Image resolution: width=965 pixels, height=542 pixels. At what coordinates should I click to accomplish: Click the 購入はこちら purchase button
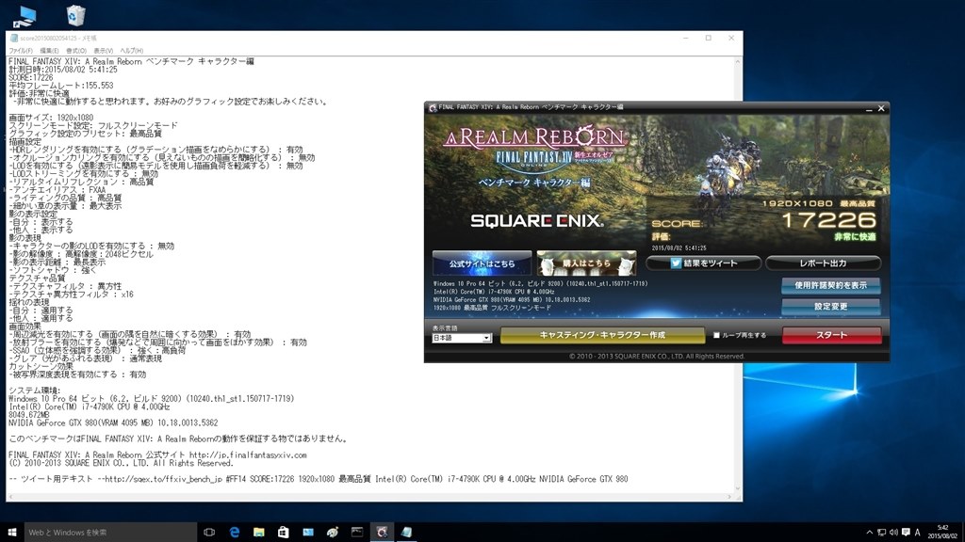pyautogui.click(x=586, y=263)
